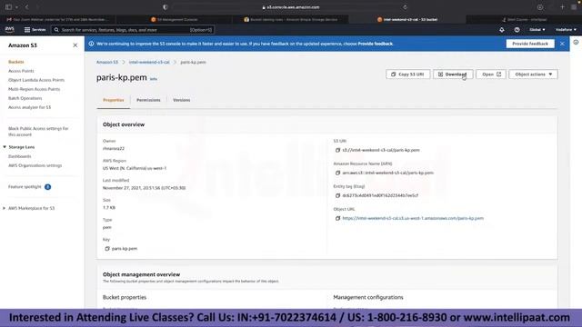
Task: Click Provide feedback link in banner text
Action: tap(376, 44)
